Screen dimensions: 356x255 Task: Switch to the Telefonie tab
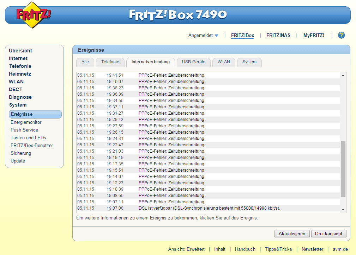pos(110,62)
